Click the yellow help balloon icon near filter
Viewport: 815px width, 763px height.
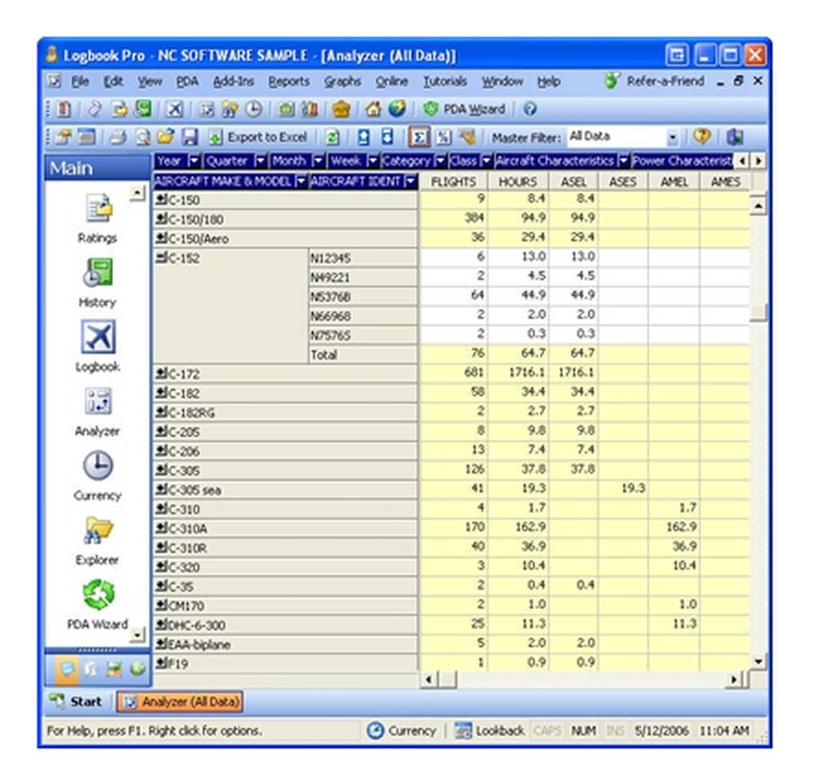tap(703, 137)
